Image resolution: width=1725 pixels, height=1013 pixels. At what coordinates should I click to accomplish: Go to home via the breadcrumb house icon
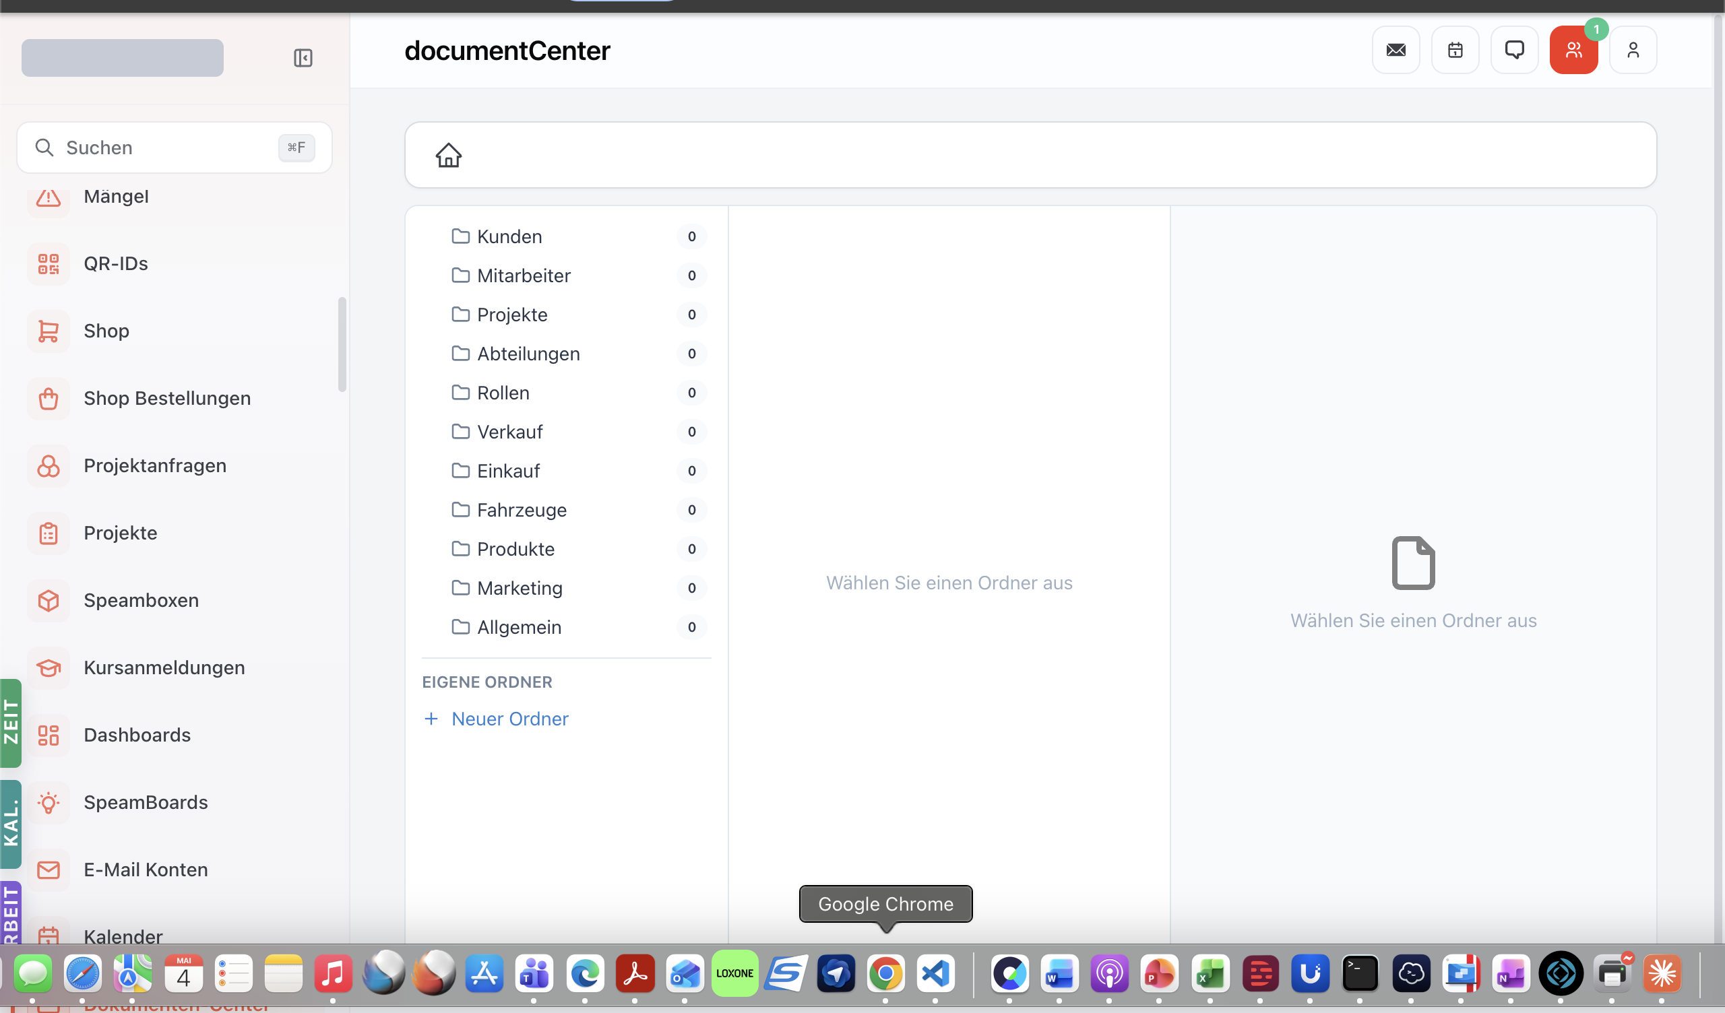coord(449,156)
